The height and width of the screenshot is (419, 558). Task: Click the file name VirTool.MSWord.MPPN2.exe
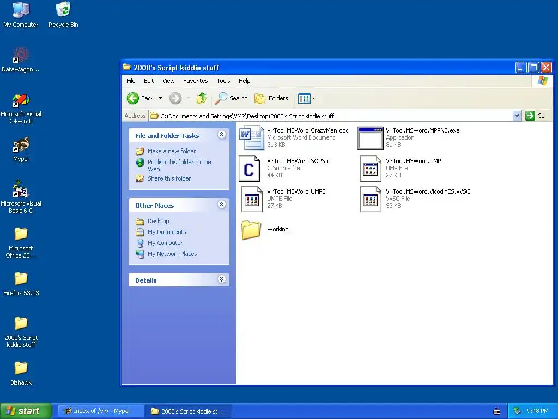click(x=422, y=130)
